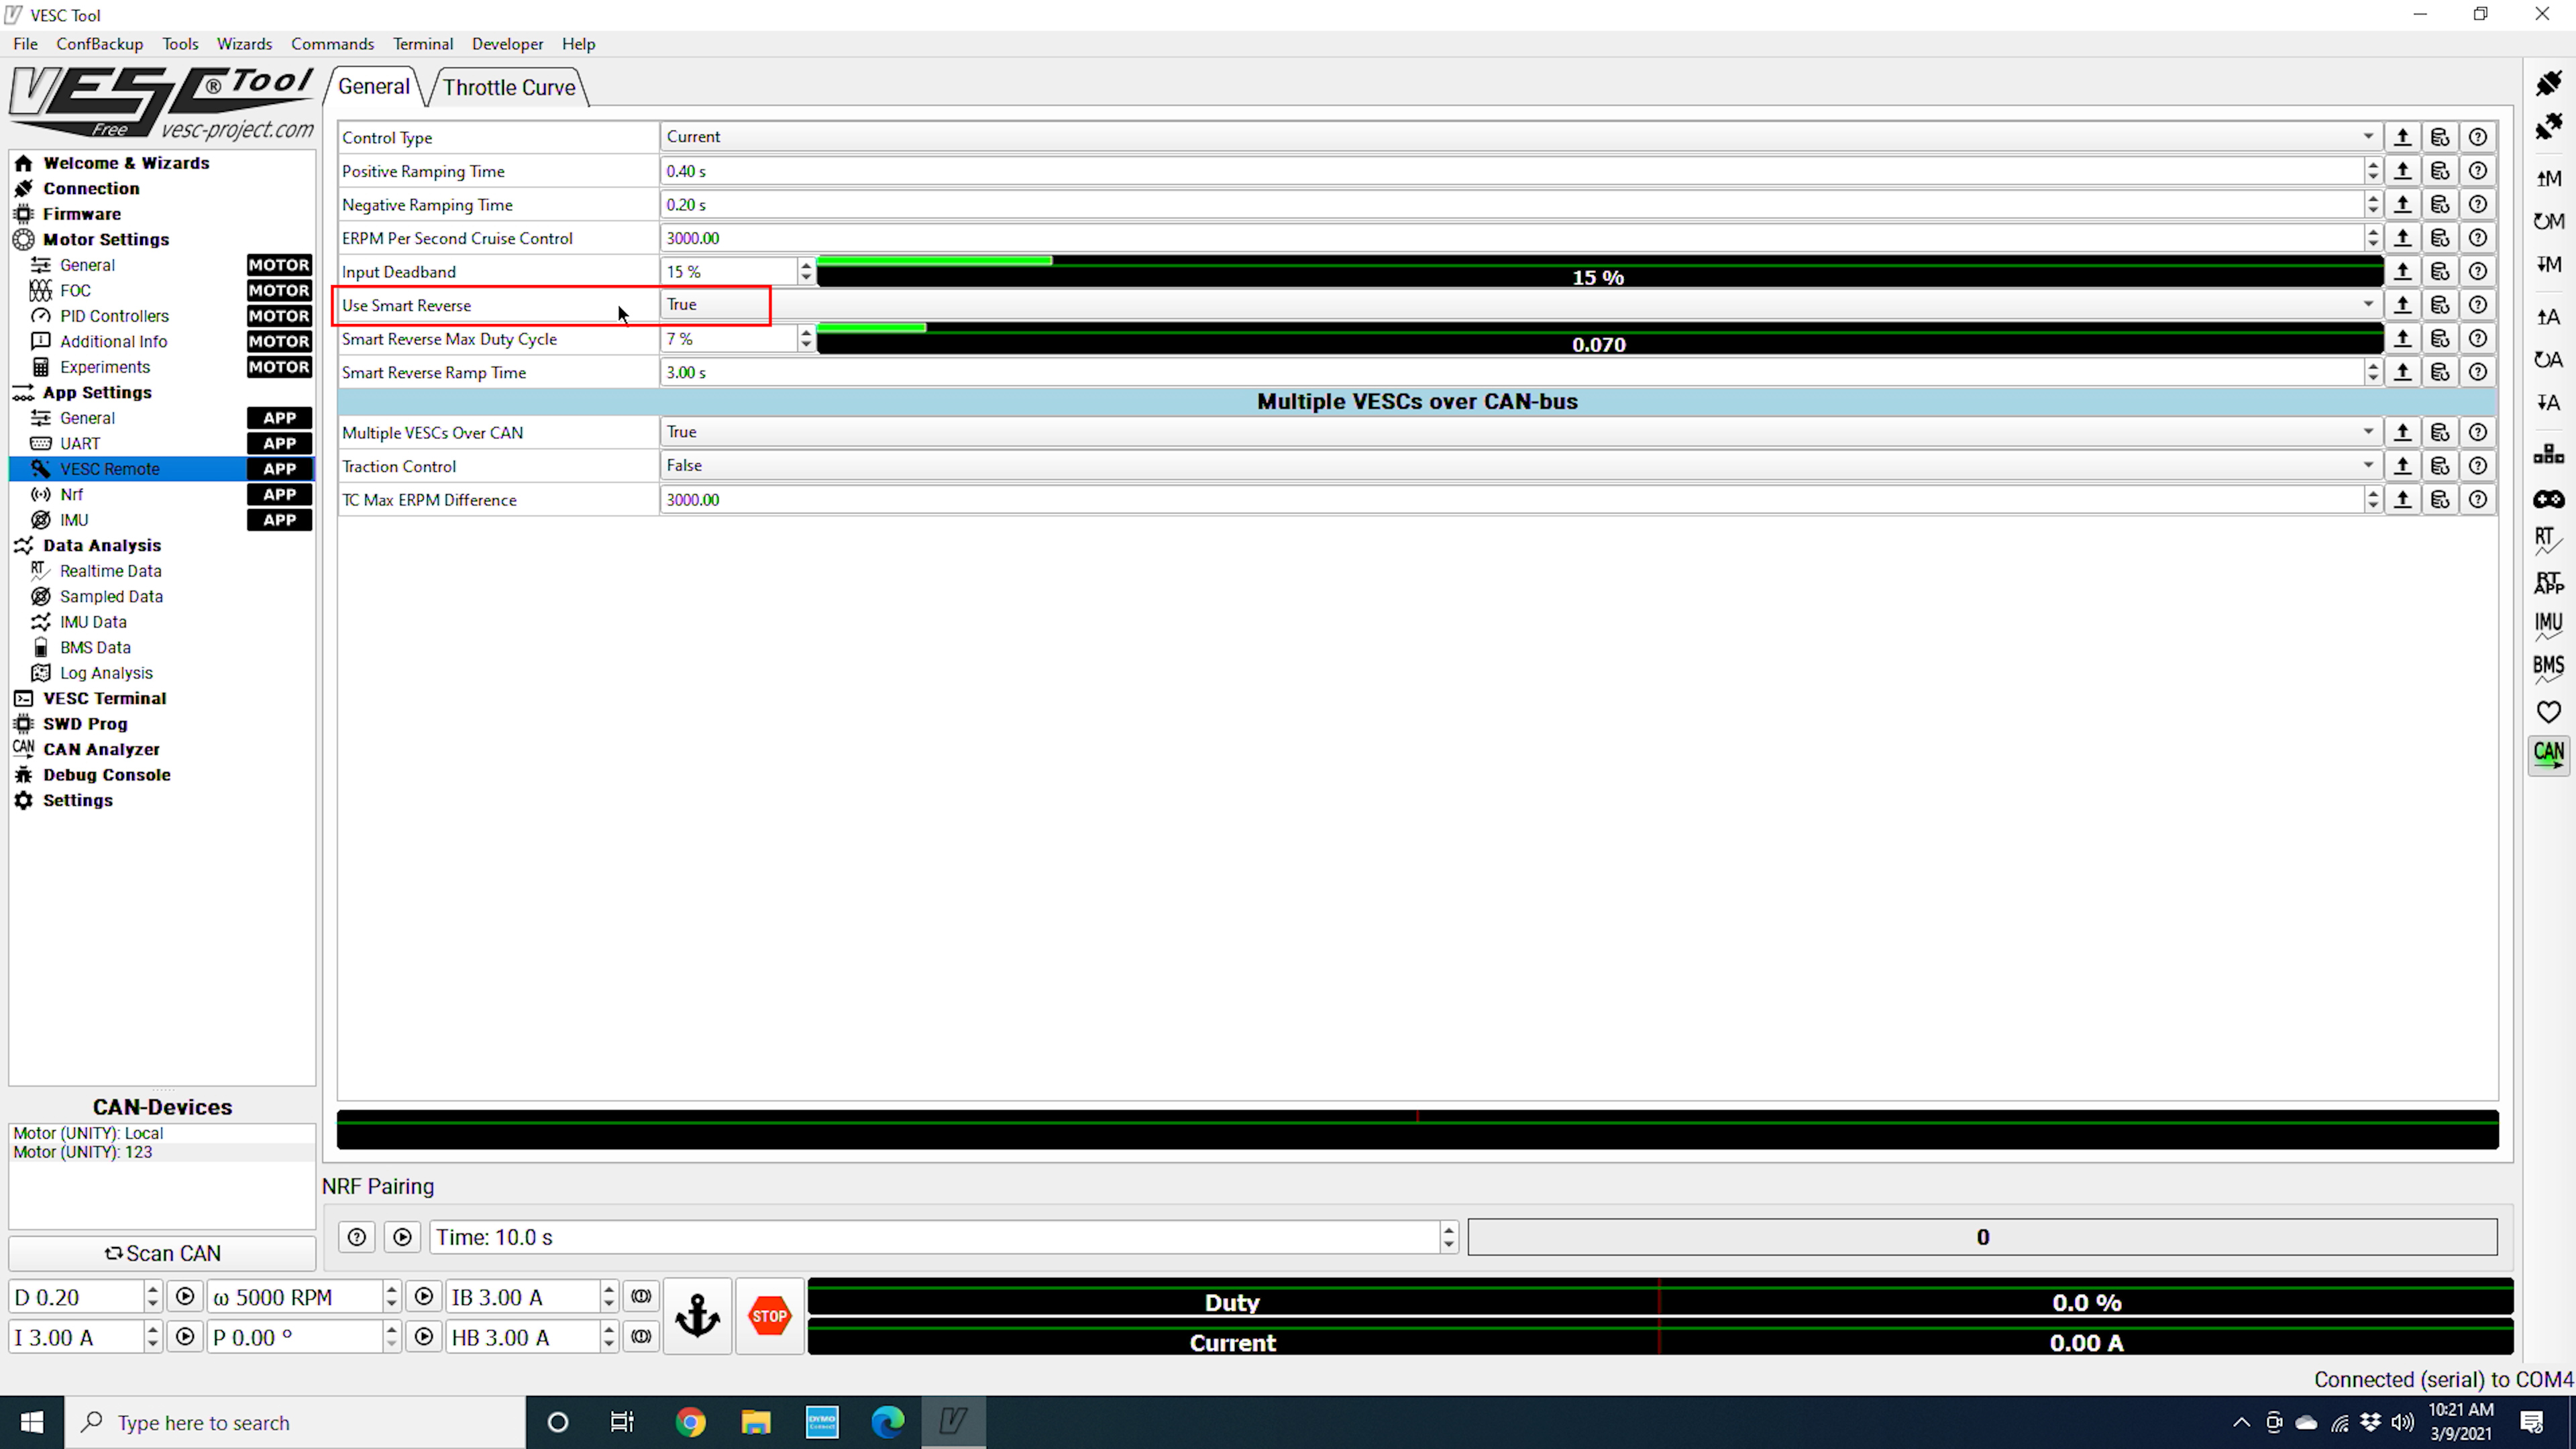Open Google Chrome from the taskbar
The image size is (2576, 1449).
690,1422
